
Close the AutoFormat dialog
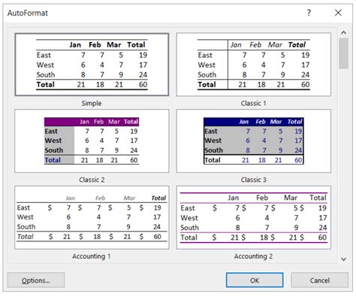[x=338, y=13]
